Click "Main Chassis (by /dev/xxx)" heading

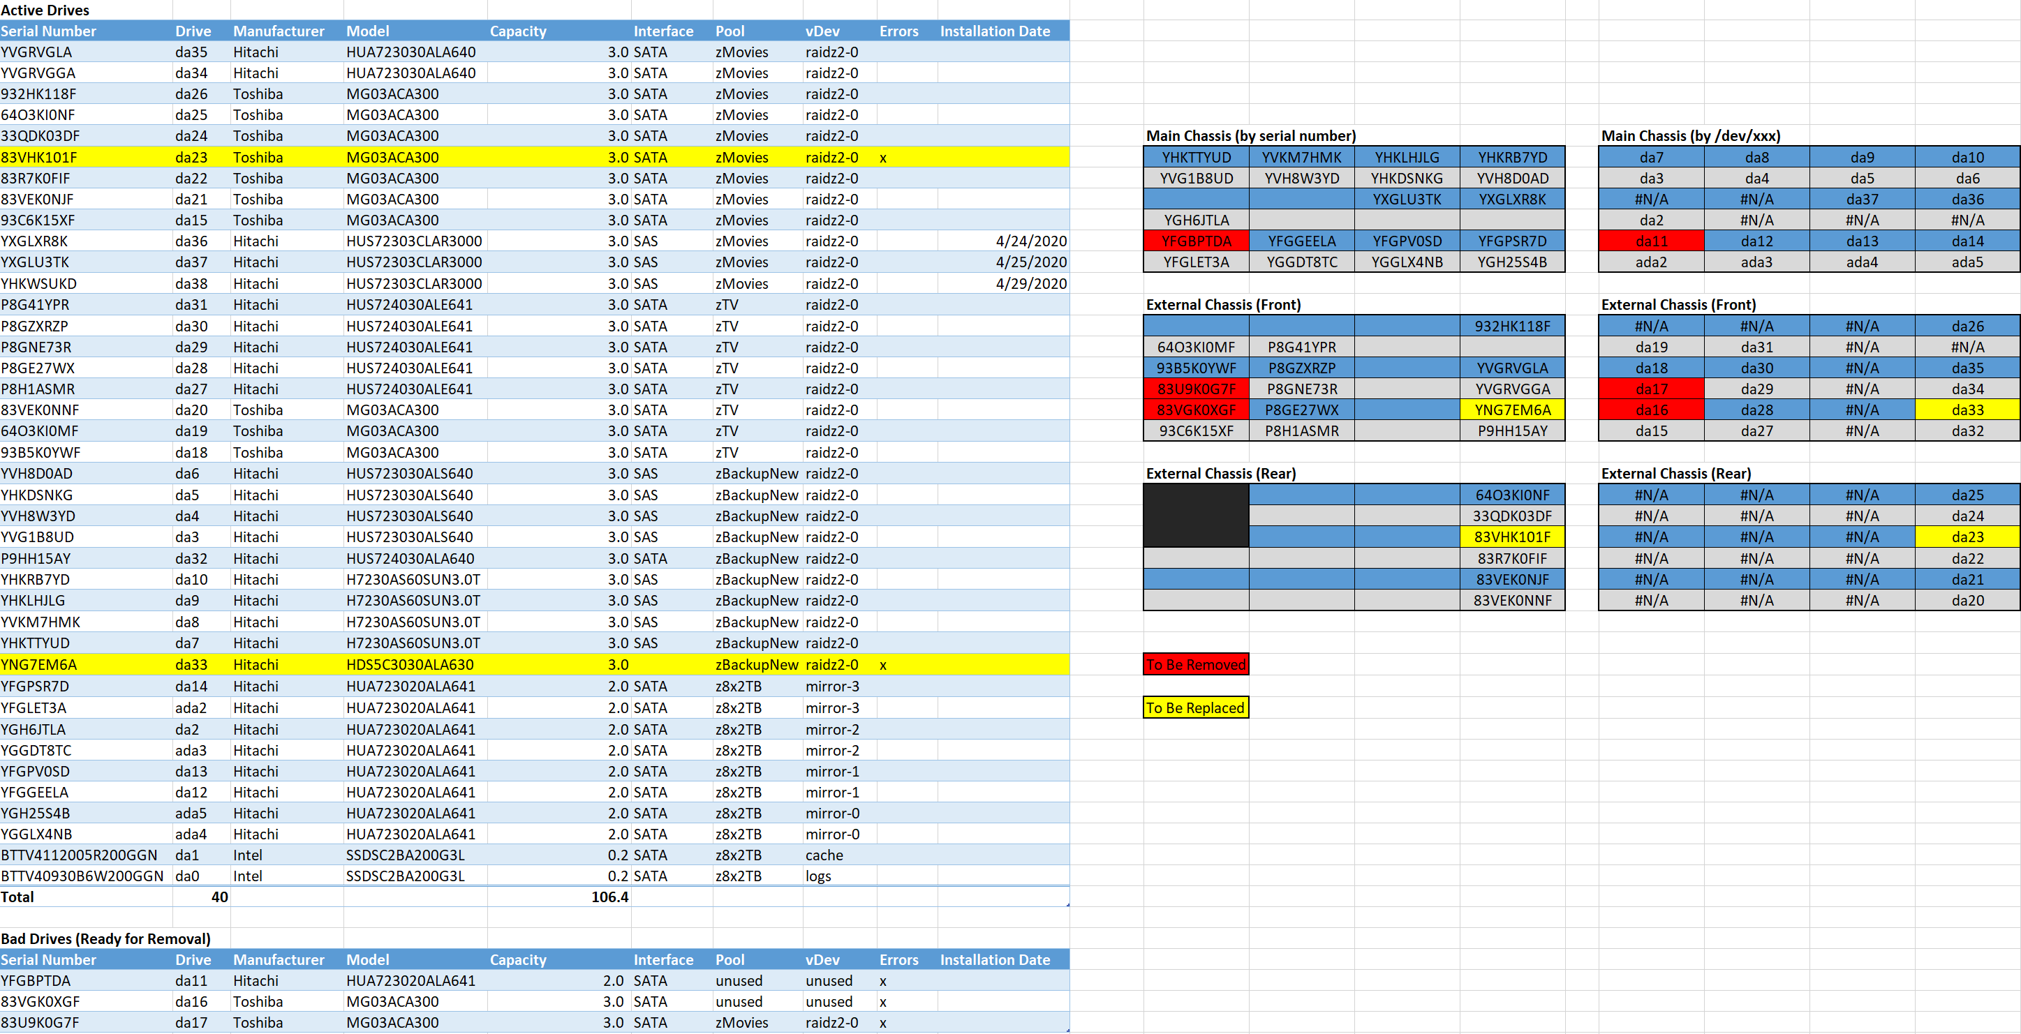click(1691, 137)
